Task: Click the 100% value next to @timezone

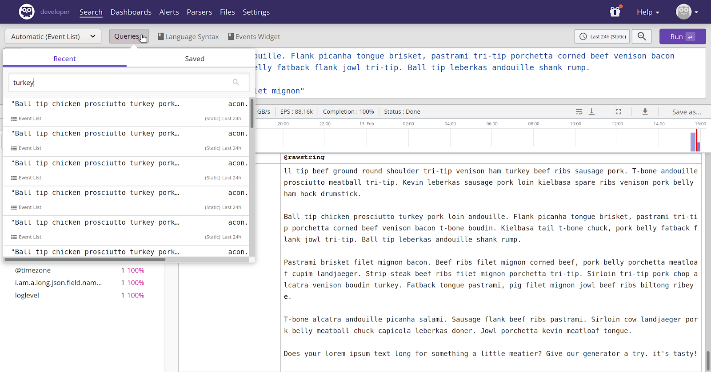Action: pyautogui.click(x=136, y=270)
